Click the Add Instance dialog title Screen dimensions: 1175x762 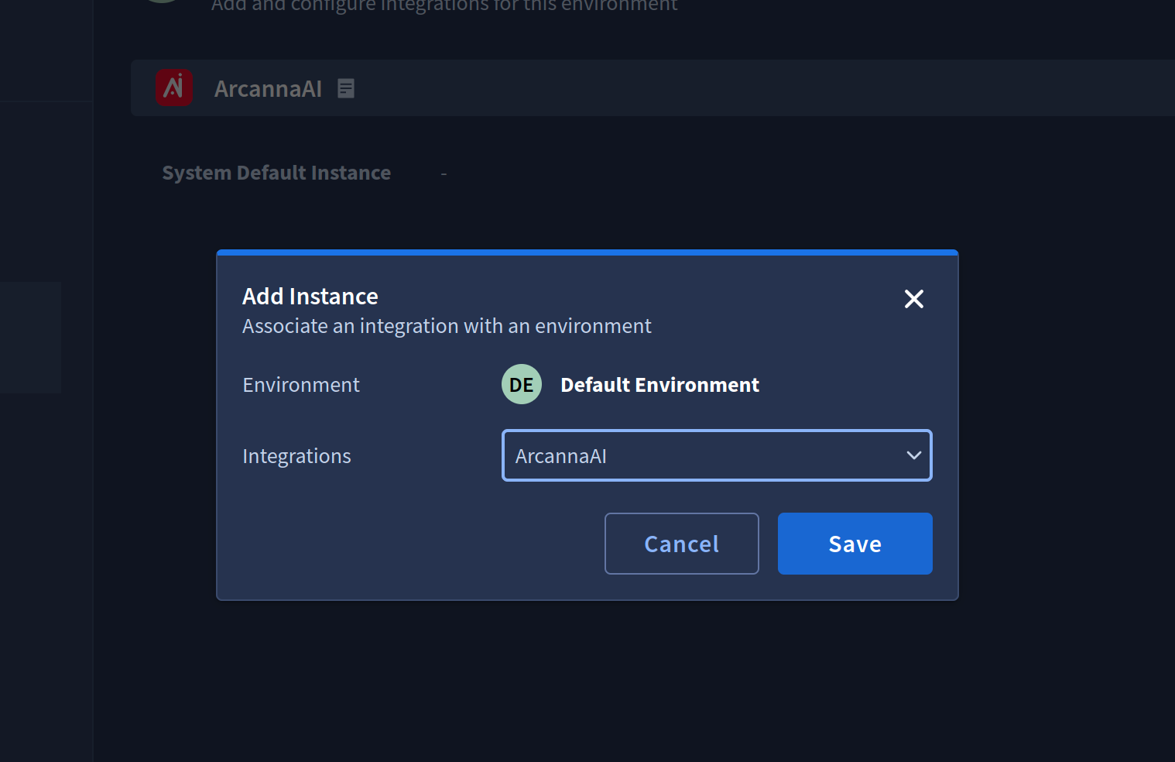[310, 297]
